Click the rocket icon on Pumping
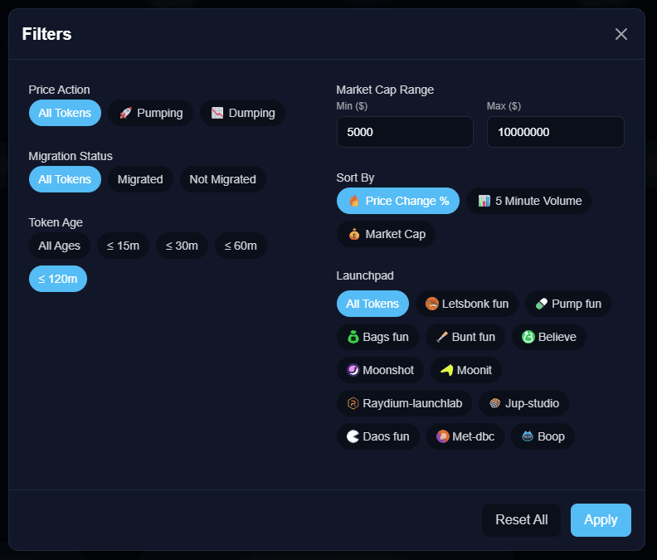Image resolution: width=657 pixels, height=560 pixels. click(x=126, y=113)
